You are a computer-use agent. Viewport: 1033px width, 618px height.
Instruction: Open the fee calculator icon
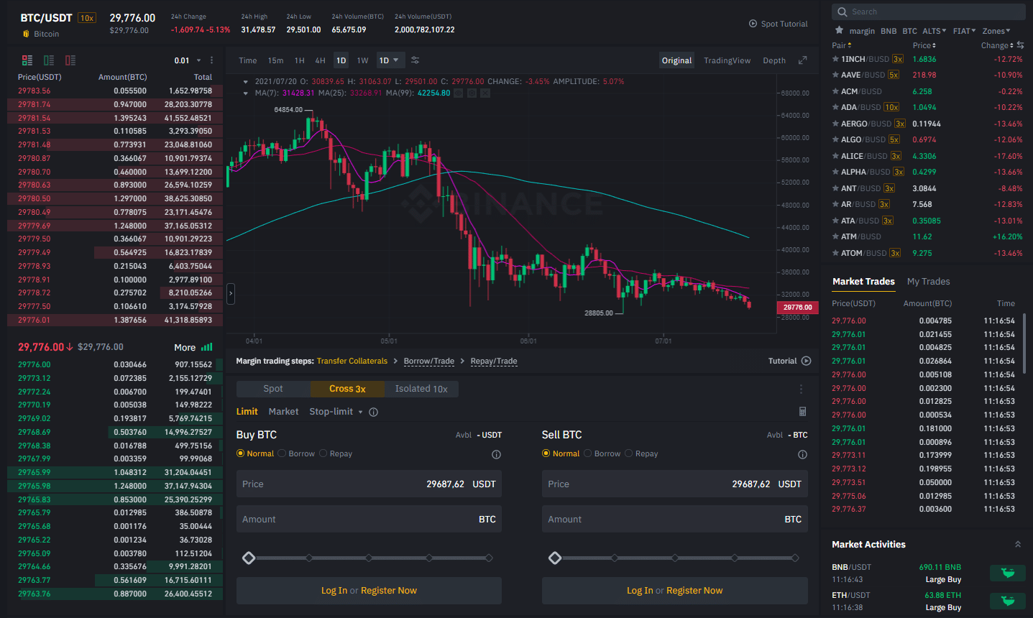pyautogui.click(x=802, y=412)
